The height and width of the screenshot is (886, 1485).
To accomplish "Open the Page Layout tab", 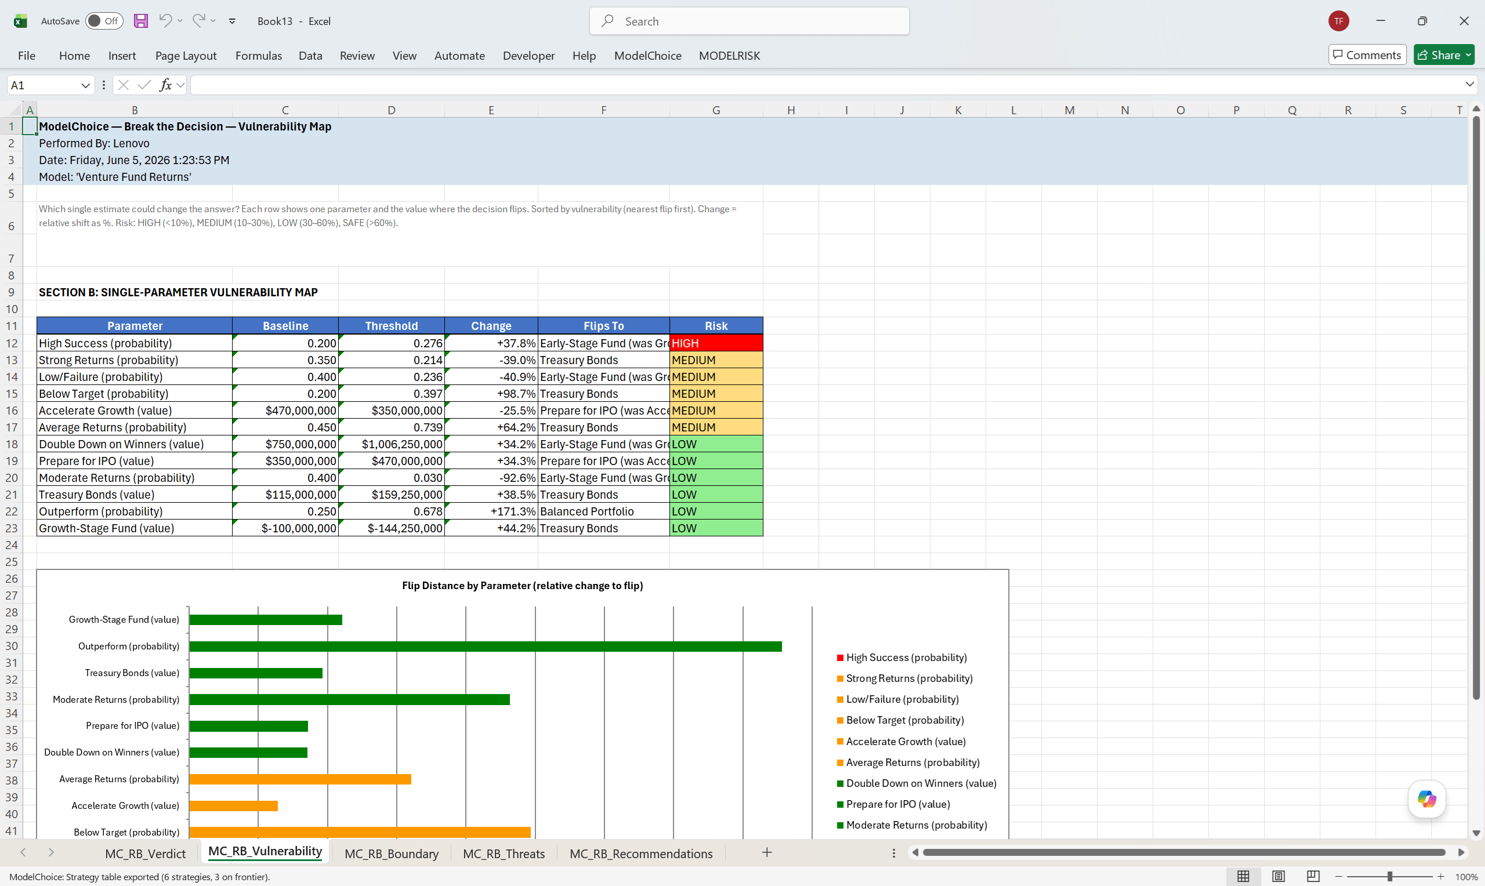I will pos(186,56).
